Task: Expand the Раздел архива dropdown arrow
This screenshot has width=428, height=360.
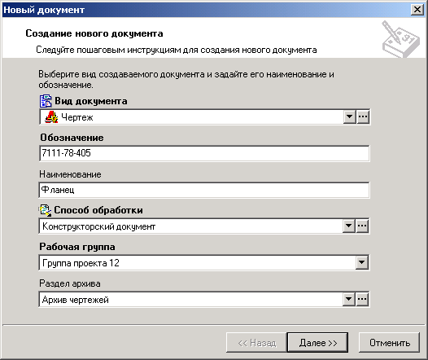Action: [x=348, y=299]
